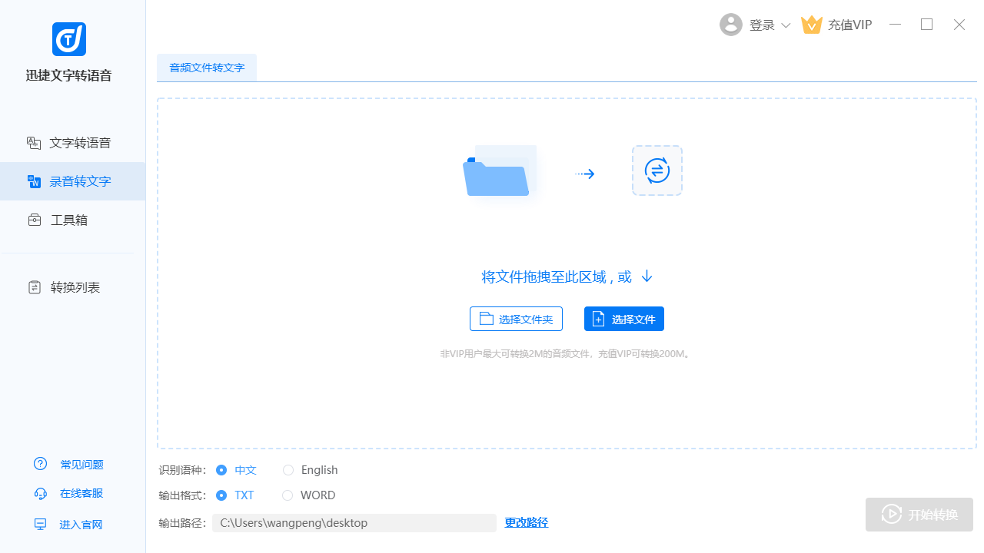Viewport: 984px width, 553px height.
Task: Click the 在线客服 headset icon
Action: (41, 493)
